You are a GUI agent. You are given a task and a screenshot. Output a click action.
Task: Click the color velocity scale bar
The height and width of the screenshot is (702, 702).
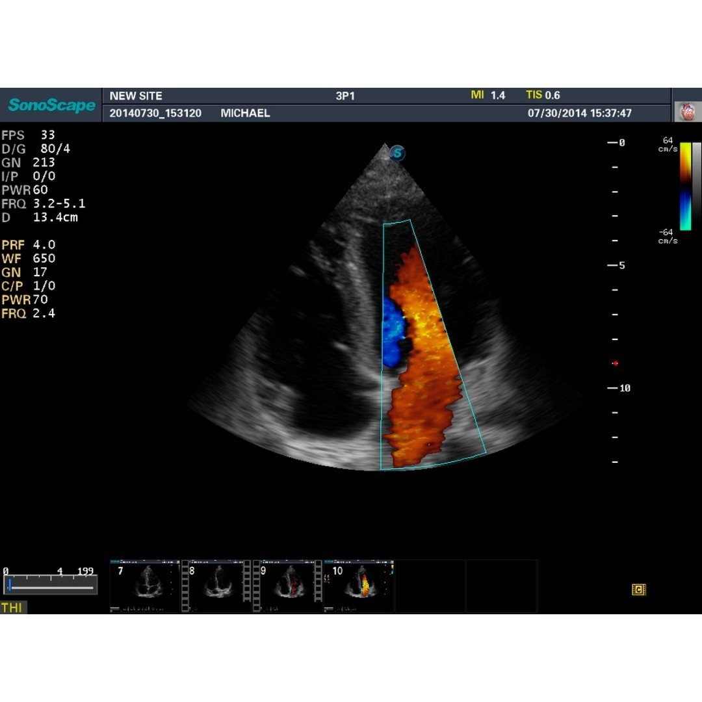[685, 187]
